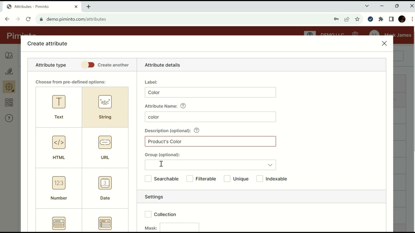Toggle the browser side panel
Screen dimensions: 415x233
tap(391, 19)
